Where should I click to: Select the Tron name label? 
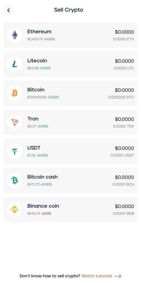click(33, 119)
